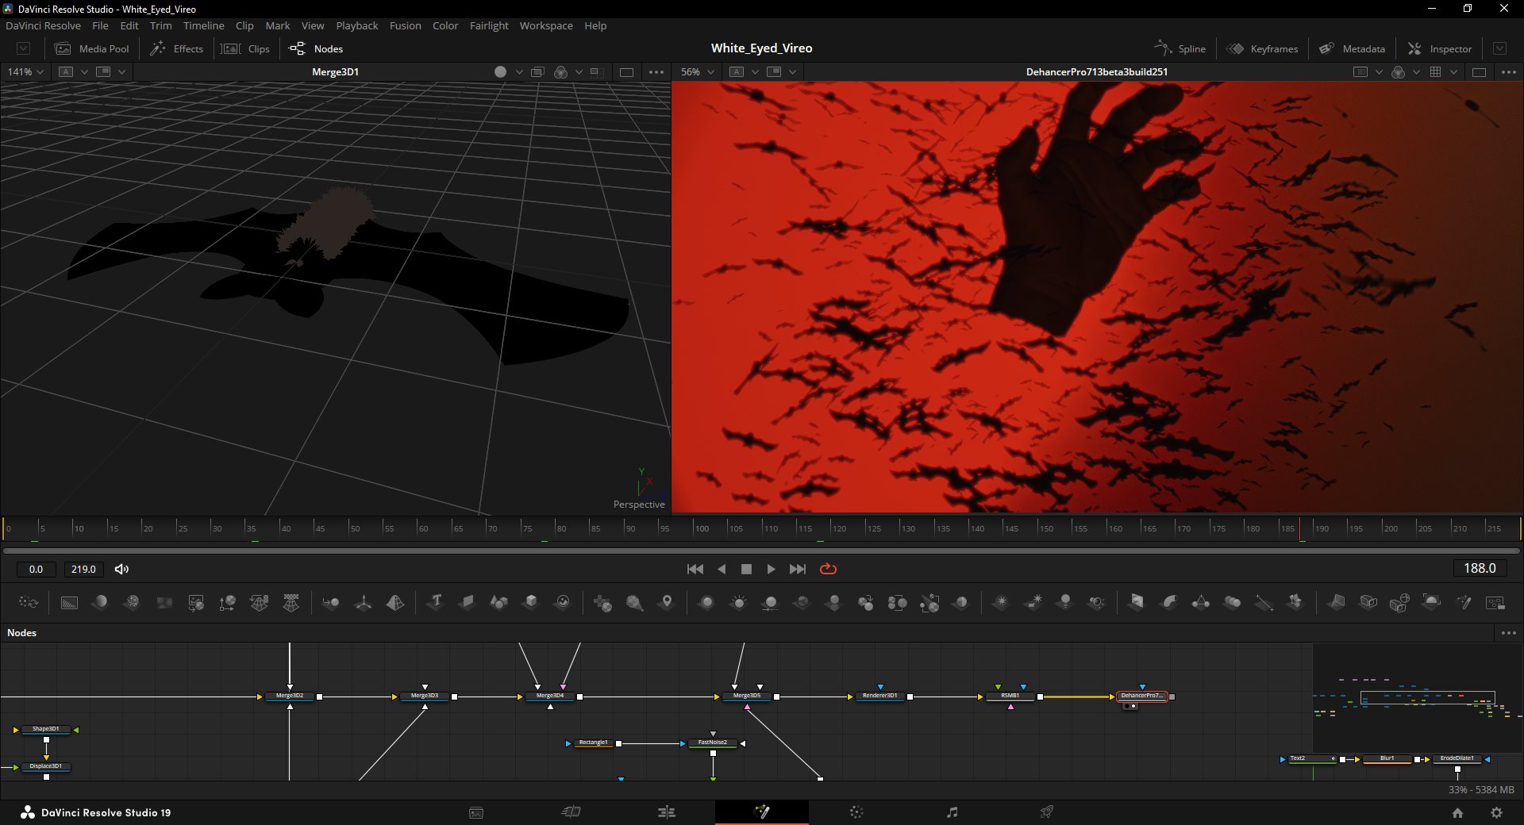Click the Stop playback button
The height and width of the screenshot is (825, 1524).
coord(746,569)
